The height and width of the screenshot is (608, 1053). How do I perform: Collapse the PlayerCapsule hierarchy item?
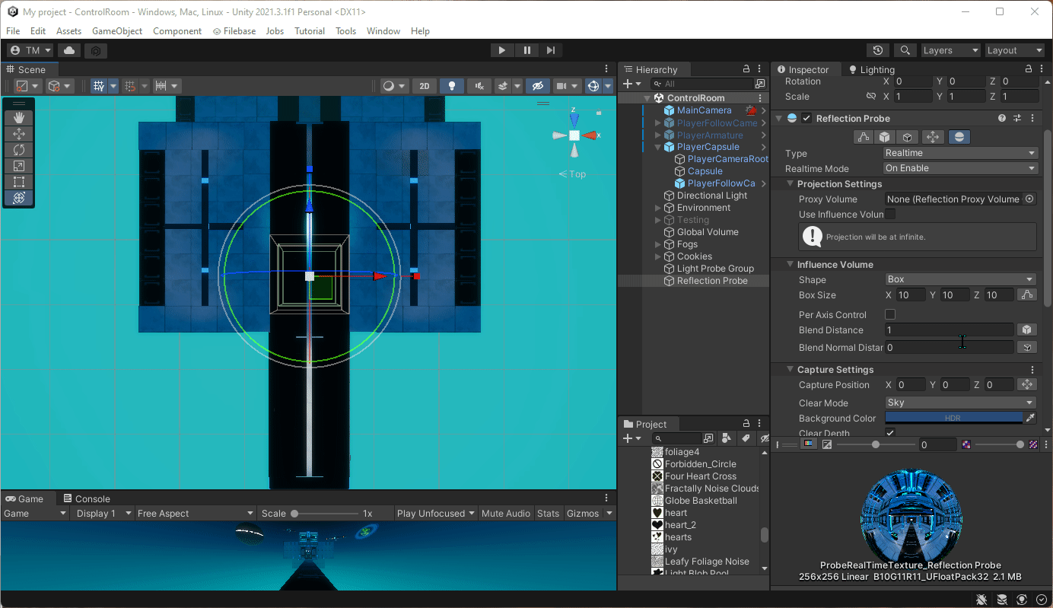657,146
